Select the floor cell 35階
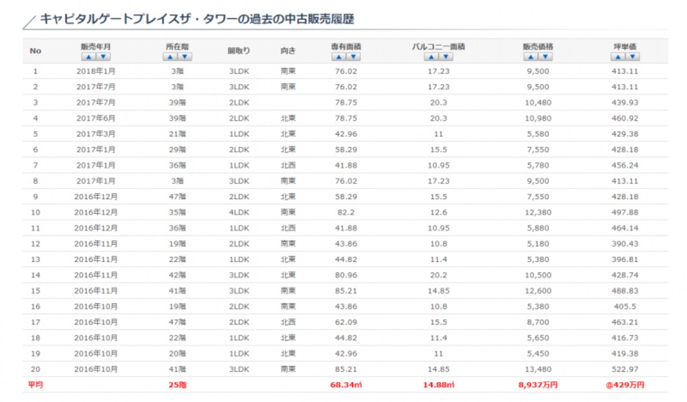 click(177, 212)
